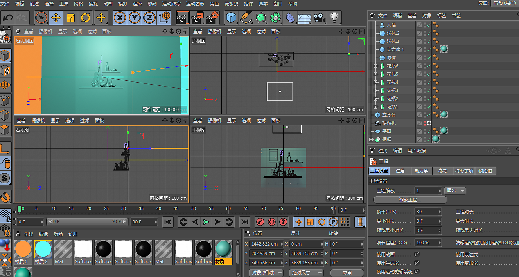This screenshot has height=277, width=519.
Task: Add a Cube primitive from the toolbar
Action: point(232,18)
